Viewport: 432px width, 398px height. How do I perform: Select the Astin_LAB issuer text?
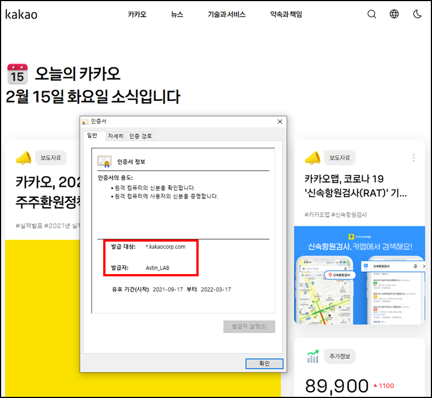coord(157,268)
